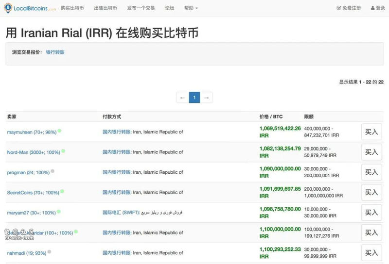
Task: Go to next page with right arrow
Action: pos(206,98)
